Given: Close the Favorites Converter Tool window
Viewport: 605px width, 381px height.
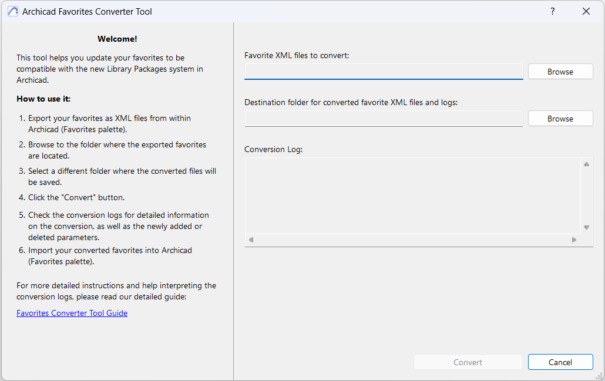Looking at the screenshot, I should (x=586, y=11).
